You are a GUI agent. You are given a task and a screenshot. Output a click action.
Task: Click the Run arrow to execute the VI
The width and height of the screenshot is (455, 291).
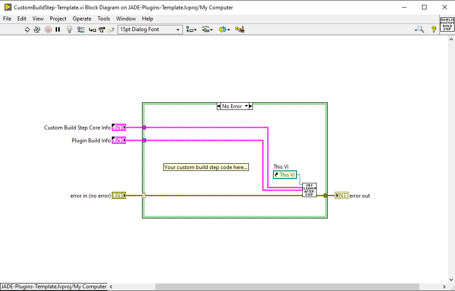(x=27, y=29)
